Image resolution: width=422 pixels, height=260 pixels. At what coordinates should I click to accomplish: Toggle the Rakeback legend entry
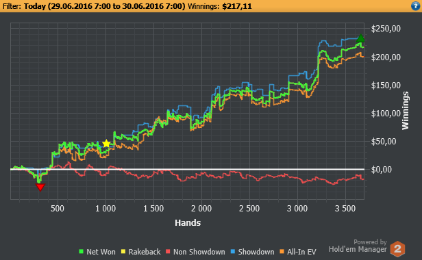(x=141, y=252)
